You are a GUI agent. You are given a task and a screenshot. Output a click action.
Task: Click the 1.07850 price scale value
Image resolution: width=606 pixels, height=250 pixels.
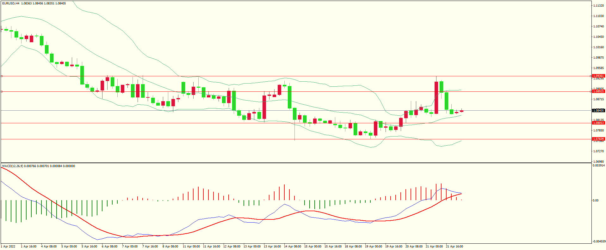click(599, 131)
